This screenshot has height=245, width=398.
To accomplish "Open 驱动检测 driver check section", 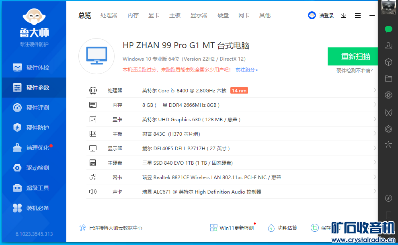I will [34, 168].
